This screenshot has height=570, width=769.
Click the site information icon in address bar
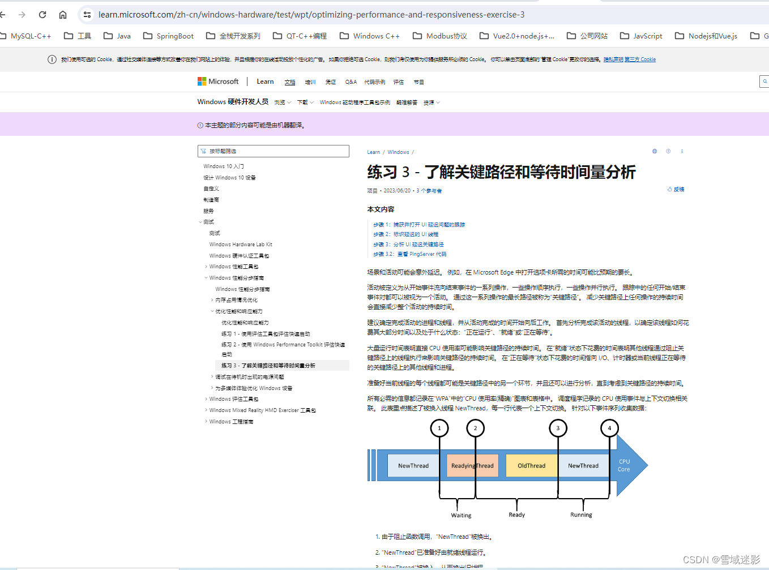87,15
